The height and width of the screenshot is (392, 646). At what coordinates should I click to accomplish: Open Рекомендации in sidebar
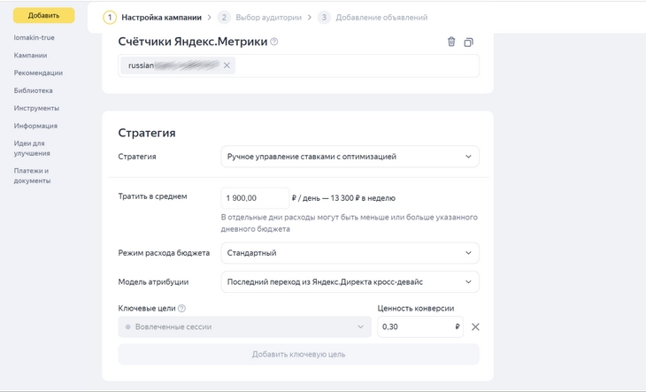click(x=38, y=73)
